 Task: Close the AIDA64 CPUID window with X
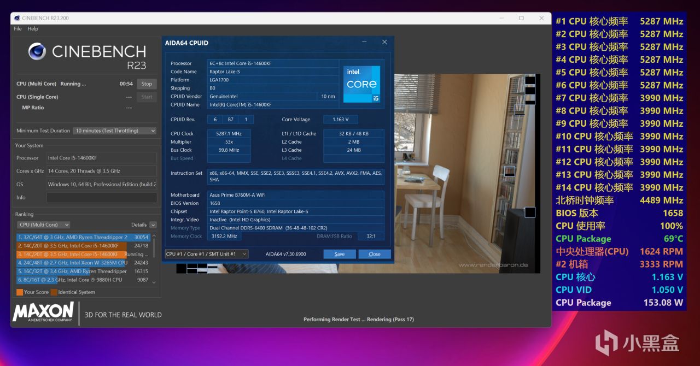click(384, 43)
